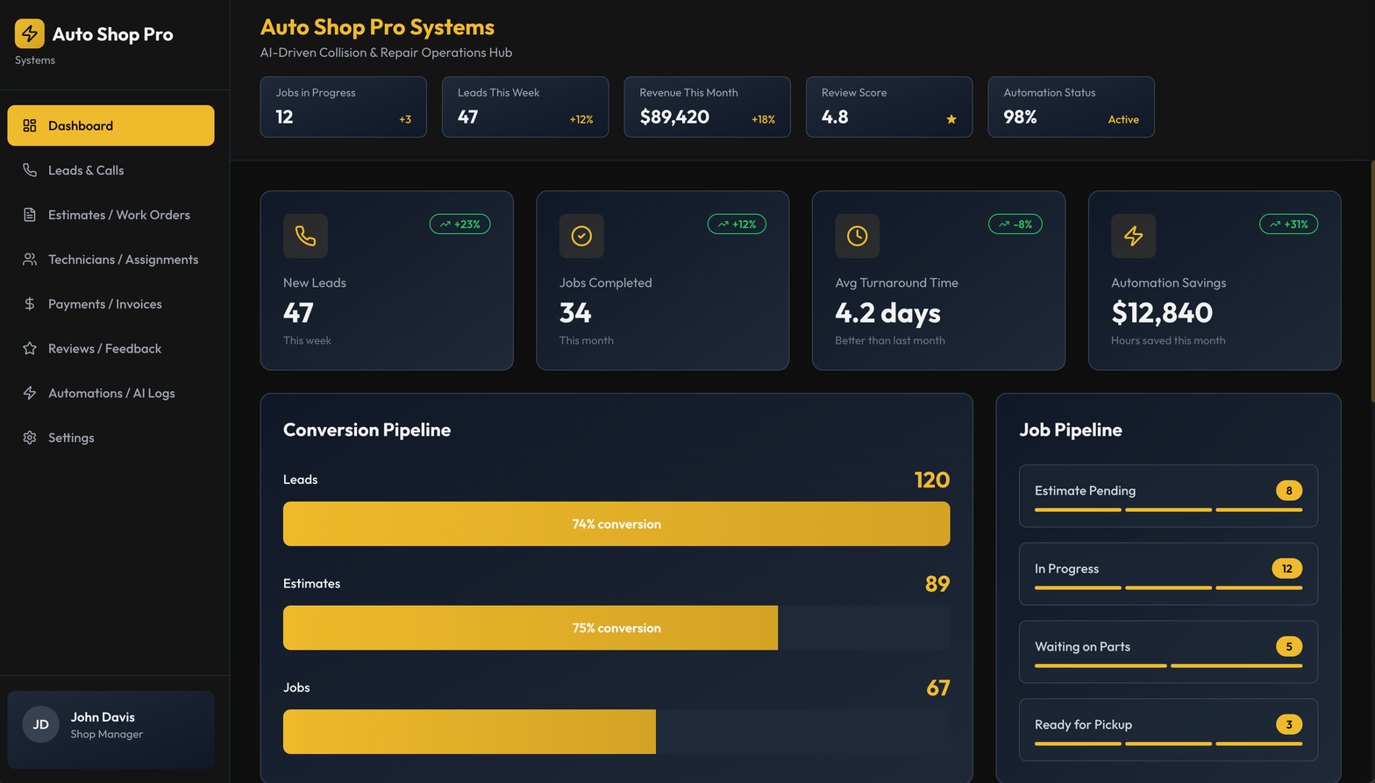Click the Auto Shop Pro Systems title

[377, 27]
